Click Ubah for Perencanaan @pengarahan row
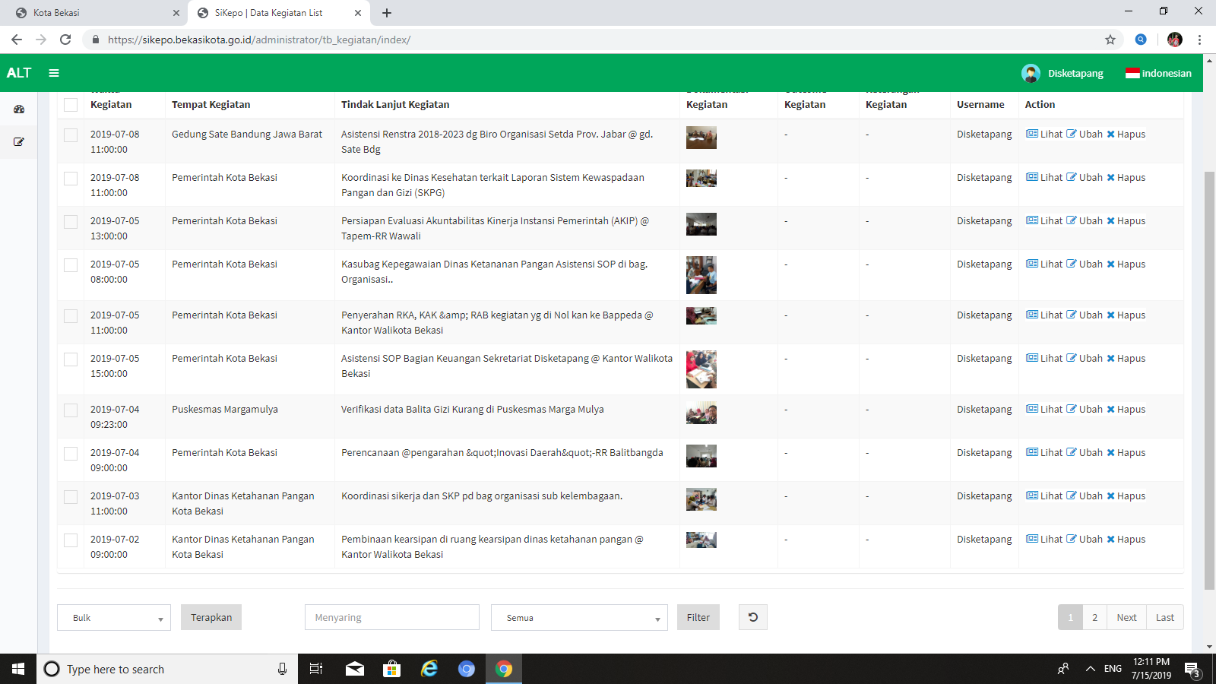Image resolution: width=1216 pixels, height=684 pixels. pos(1085,452)
